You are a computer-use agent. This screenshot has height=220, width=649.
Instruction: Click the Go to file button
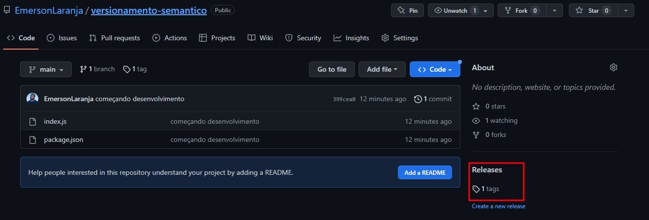332,69
